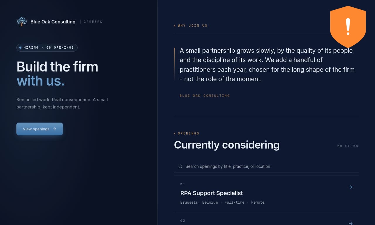Click the arrow inside View openings button
The image size is (375, 225).
[x=54, y=129]
